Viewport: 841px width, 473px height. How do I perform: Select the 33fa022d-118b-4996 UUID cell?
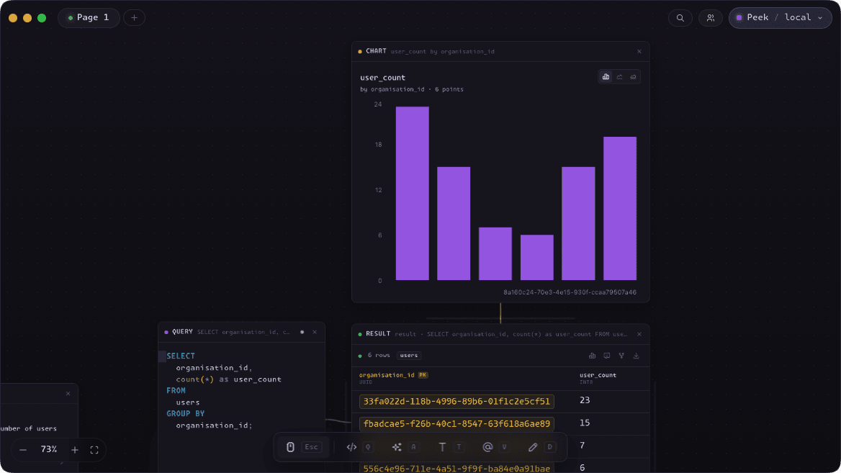point(457,401)
